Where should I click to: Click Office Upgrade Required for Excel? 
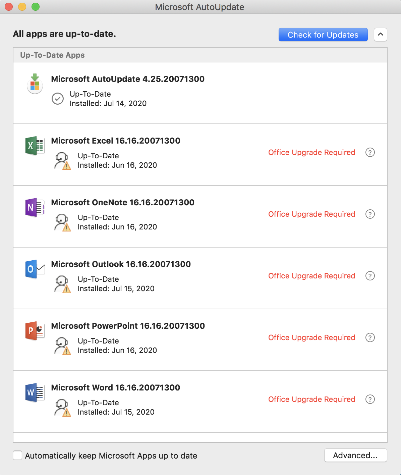(x=311, y=152)
